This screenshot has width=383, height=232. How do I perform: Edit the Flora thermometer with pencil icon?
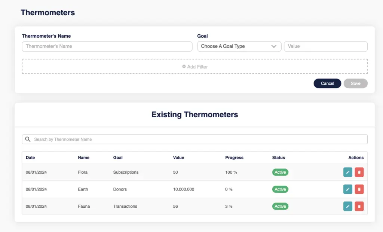click(x=348, y=172)
